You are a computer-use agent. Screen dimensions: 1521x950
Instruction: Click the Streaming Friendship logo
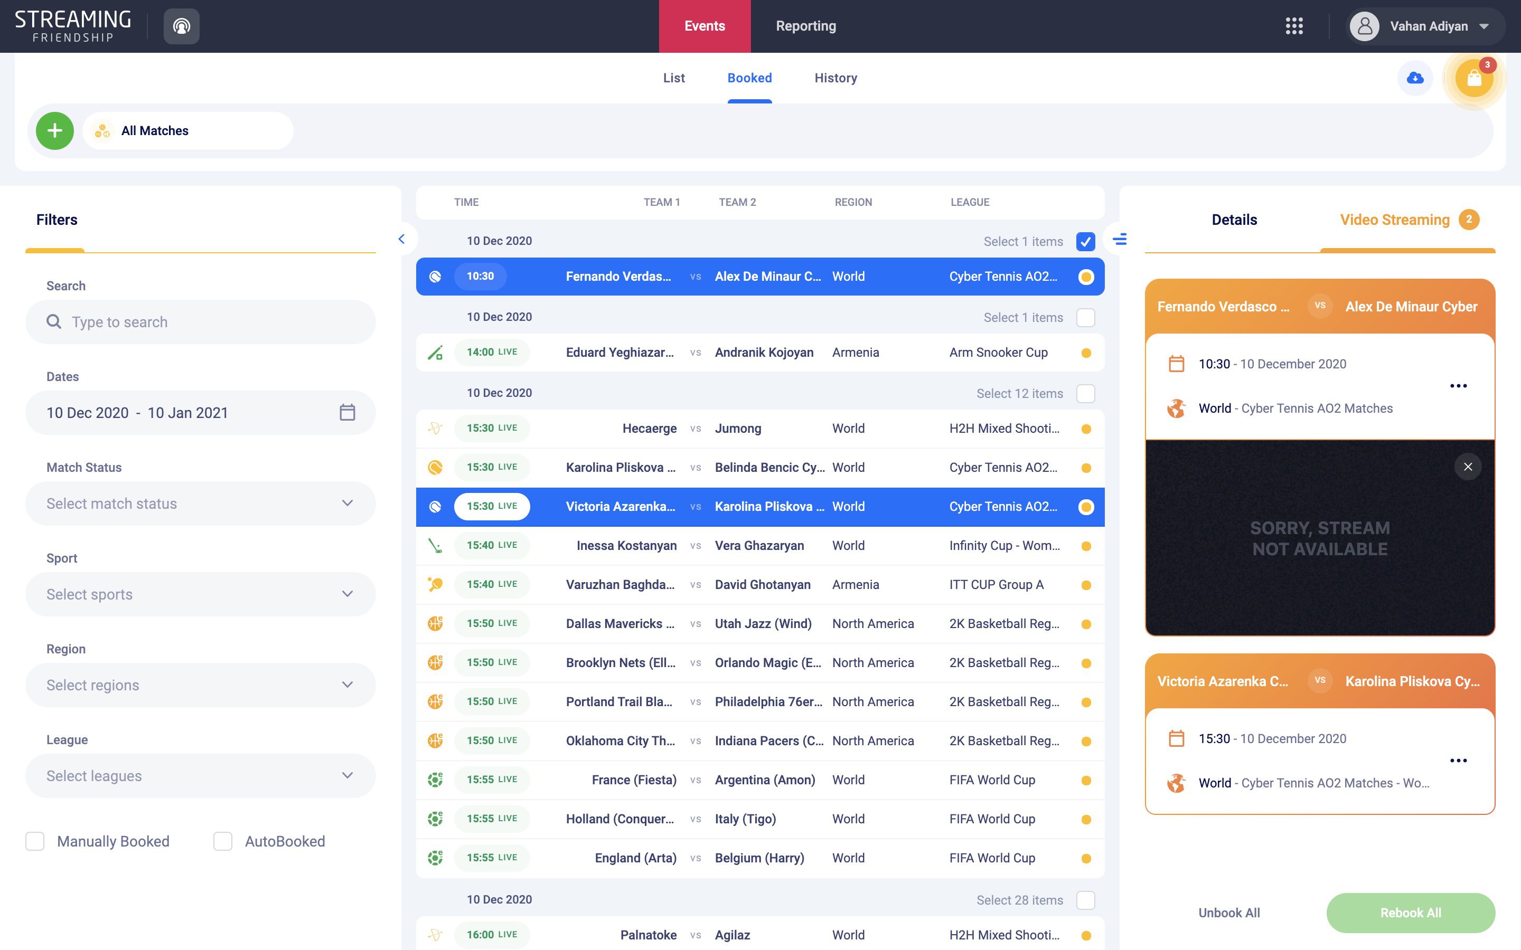pos(73,26)
